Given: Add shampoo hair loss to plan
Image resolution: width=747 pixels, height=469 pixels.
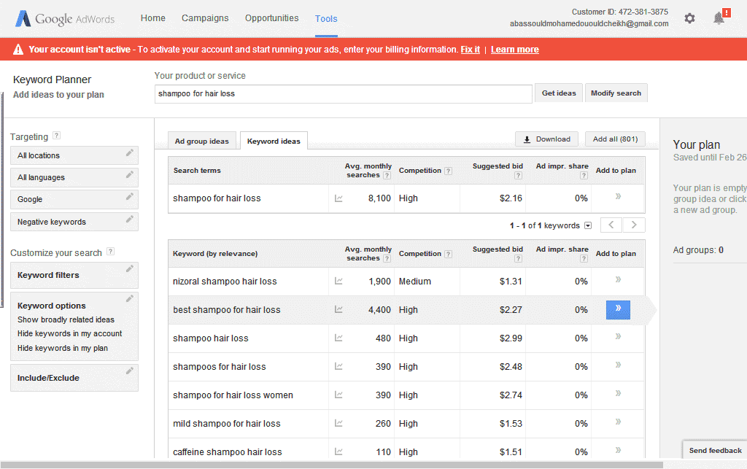Looking at the screenshot, I should [x=618, y=337].
